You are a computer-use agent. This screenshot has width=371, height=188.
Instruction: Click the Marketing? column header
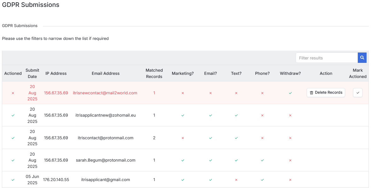[183, 73]
